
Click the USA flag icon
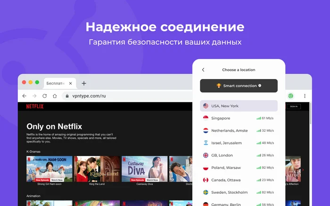tap(206, 106)
